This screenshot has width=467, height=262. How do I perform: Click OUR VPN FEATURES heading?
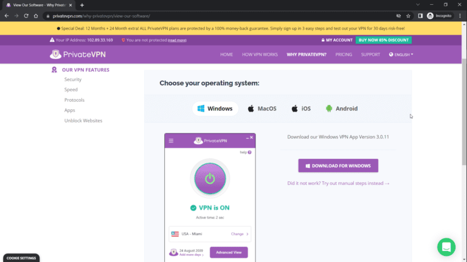click(x=86, y=70)
